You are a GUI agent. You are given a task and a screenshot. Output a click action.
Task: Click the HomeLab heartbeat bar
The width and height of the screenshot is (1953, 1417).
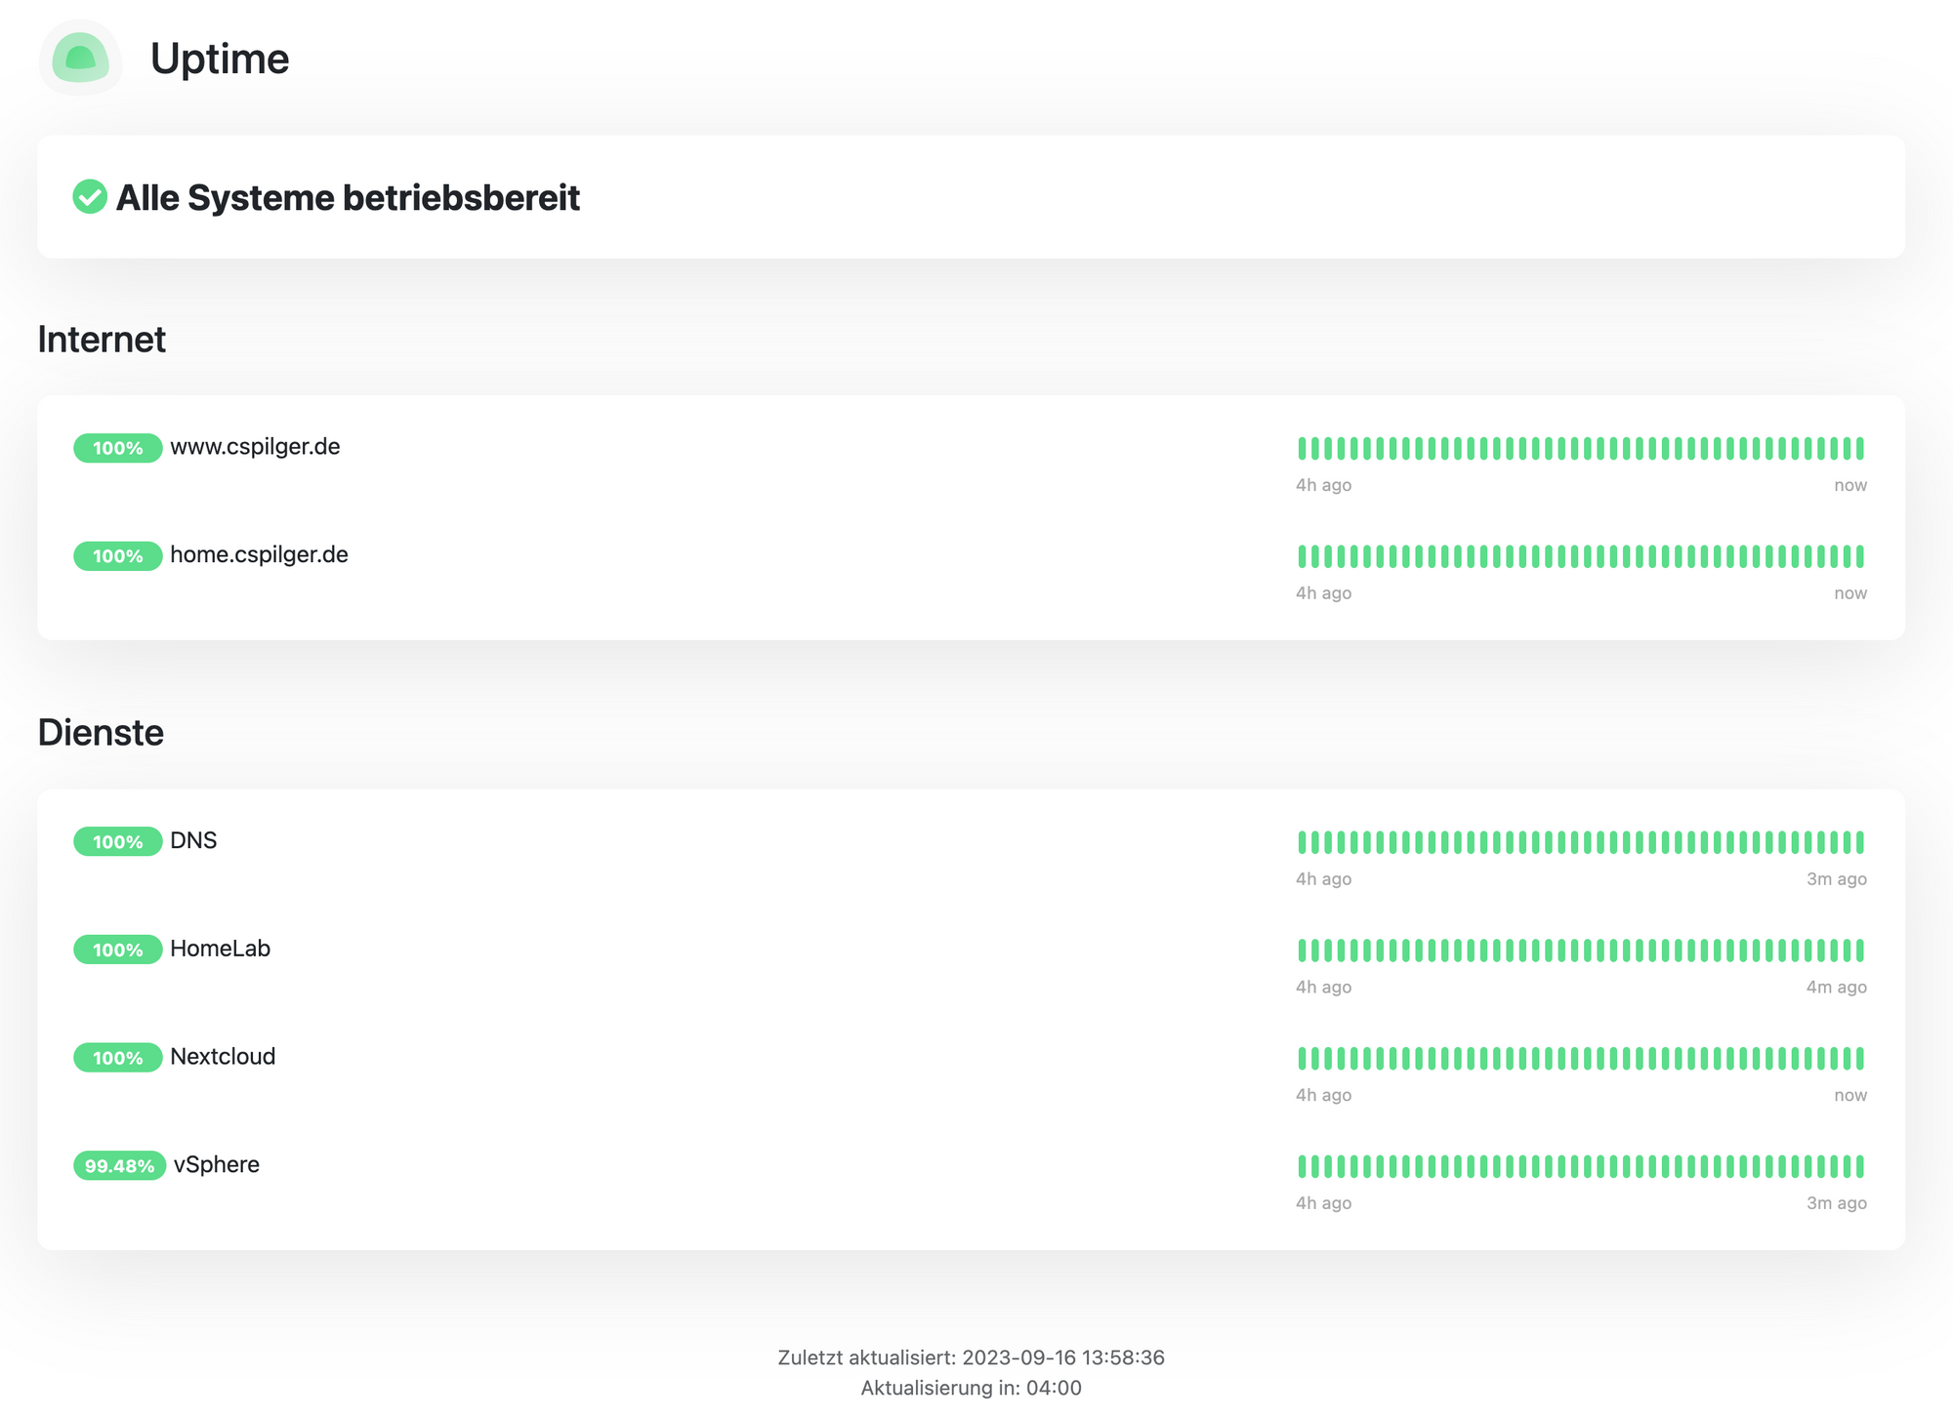[1580, 950]
